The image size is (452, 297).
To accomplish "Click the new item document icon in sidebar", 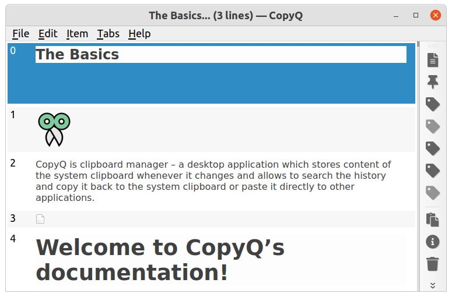I will (432, 59).
